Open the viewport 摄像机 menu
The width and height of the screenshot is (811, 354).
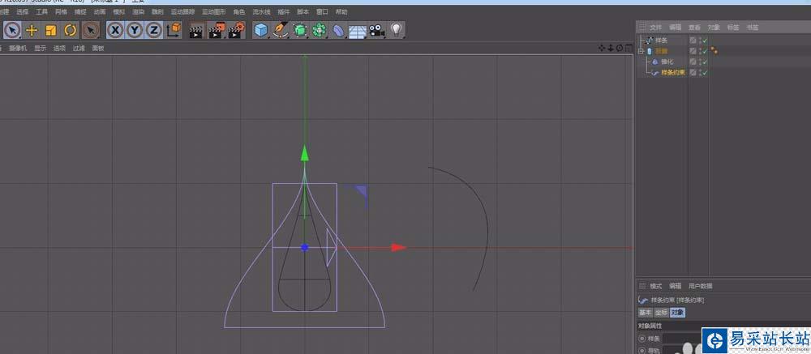click(x=18, y=48)
